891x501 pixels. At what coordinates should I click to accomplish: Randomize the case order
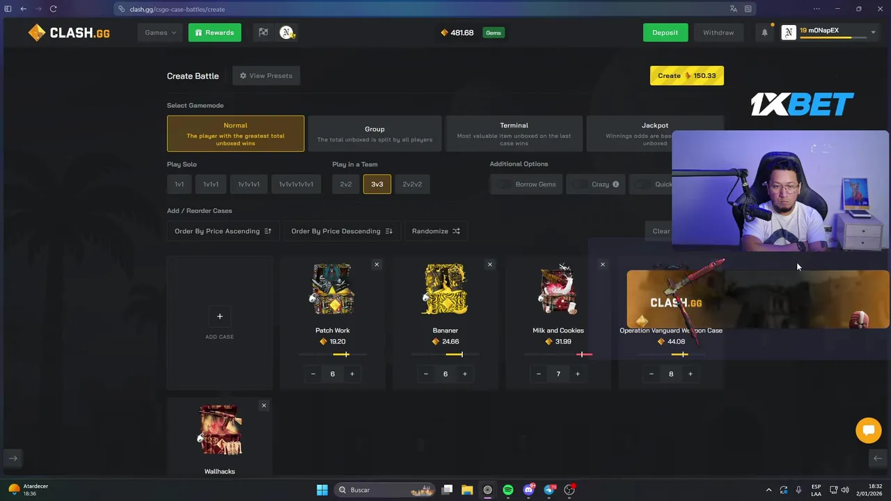436,231
